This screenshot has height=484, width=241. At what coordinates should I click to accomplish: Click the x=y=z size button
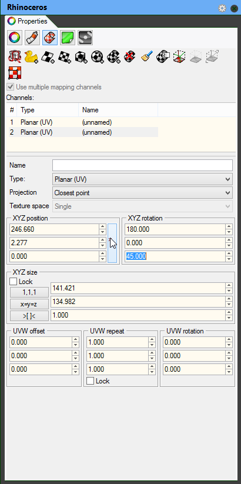tap(29, 304)
